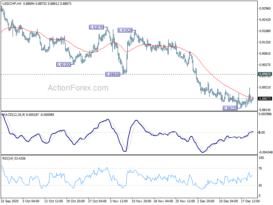The width and height of the screenshot is (273, 205).
Task: Click the MACD scale value 0.003986
Action: point(265,114)
